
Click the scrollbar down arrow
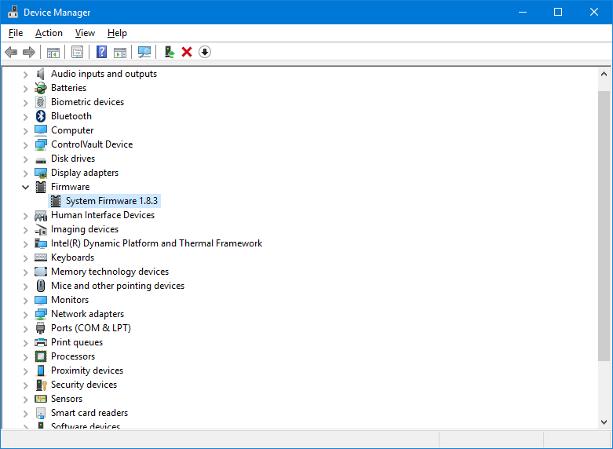(x=604, y=422)
